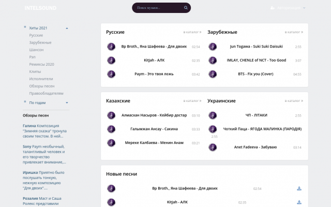Open the По годам menu item
Image resolution: width=331 pixels, height=207 pixels.
click(x=37, y=102)
